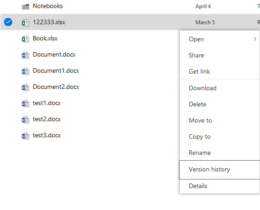Viewport: 260px width, 210px height.
Task: Expand the Open submenu arrow
Action: pyautogui.click(x=255, y=39)
